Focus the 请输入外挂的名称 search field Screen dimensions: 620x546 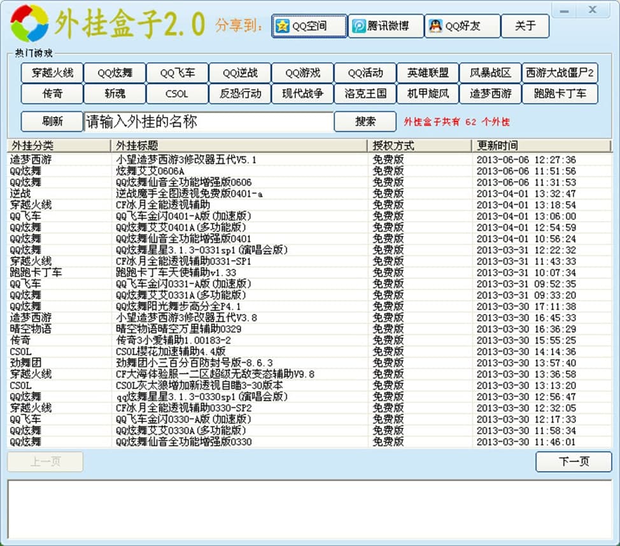pos(208,121)
